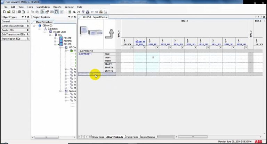Toggle the TRIP row cell under BO2_PO
This screenshot has height=144, width=267.
(153, 54)
